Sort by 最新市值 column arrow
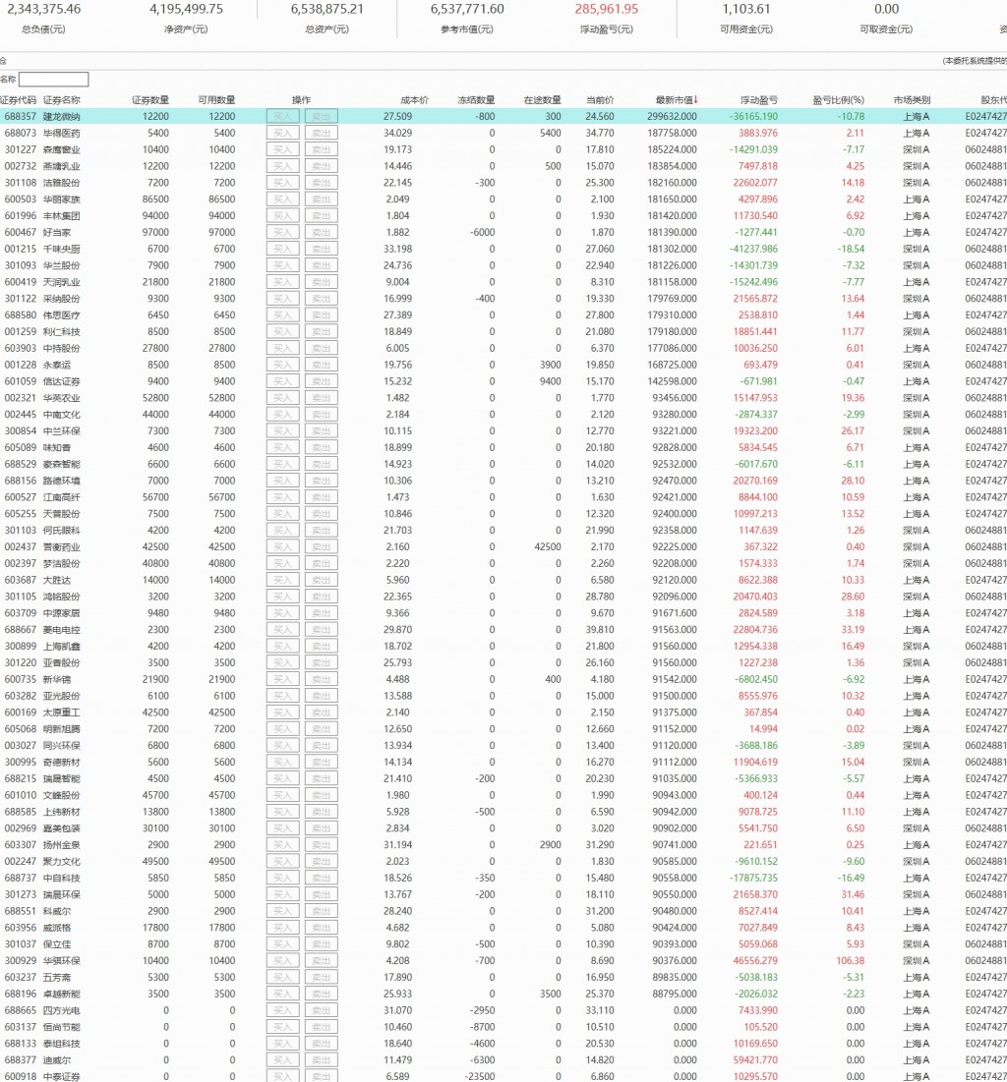Screen dimensions: 1007x1082 click(695, 99)
